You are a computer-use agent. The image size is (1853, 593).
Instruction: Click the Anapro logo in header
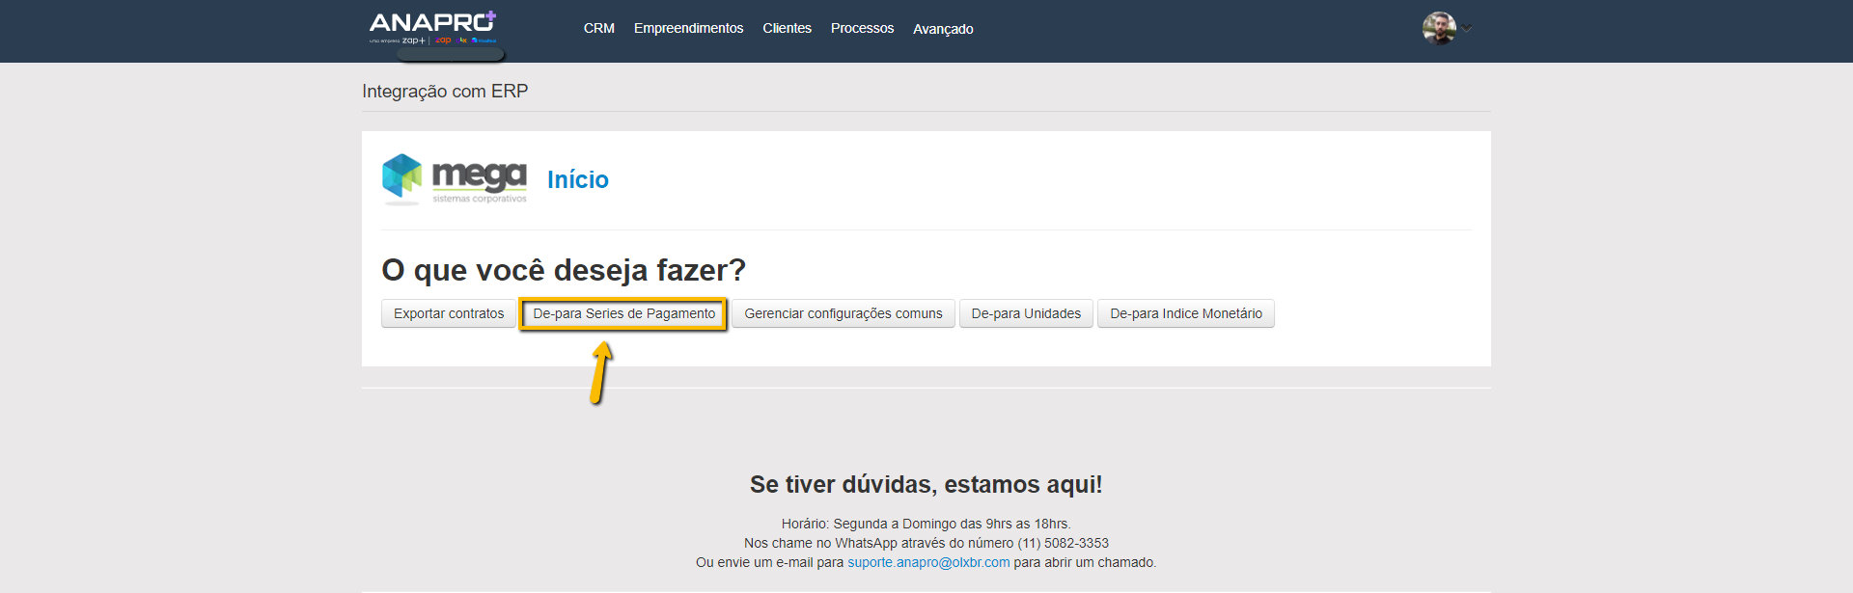click(x=432, y=27)
